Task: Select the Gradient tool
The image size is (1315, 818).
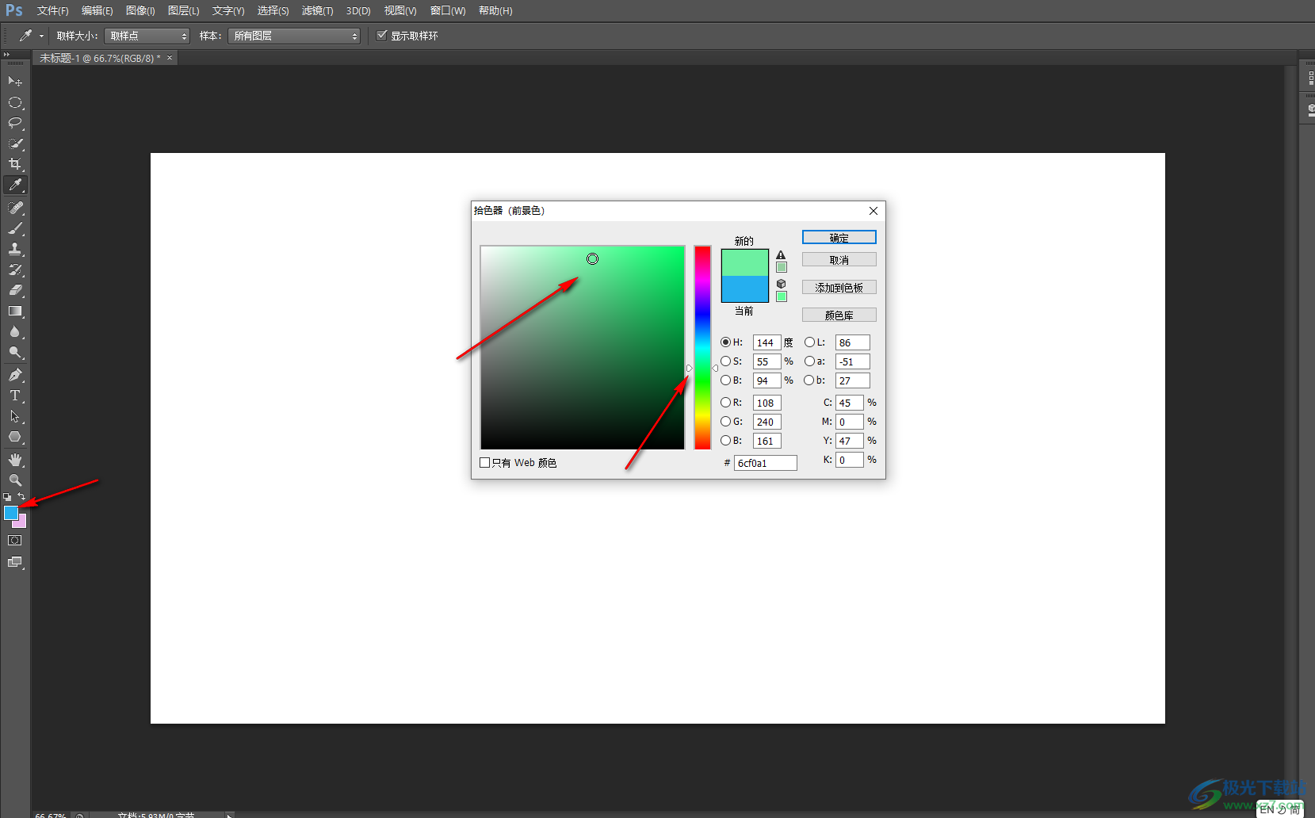Action: [15, 311]
